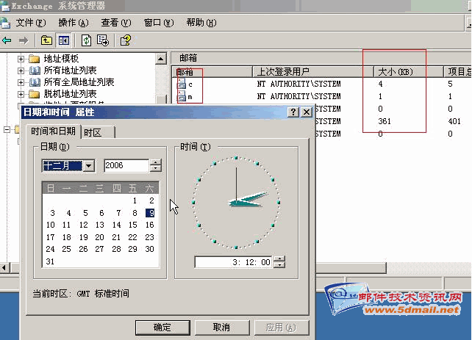Toggle the show/hide console tree icon

click(x=64, y=40)
